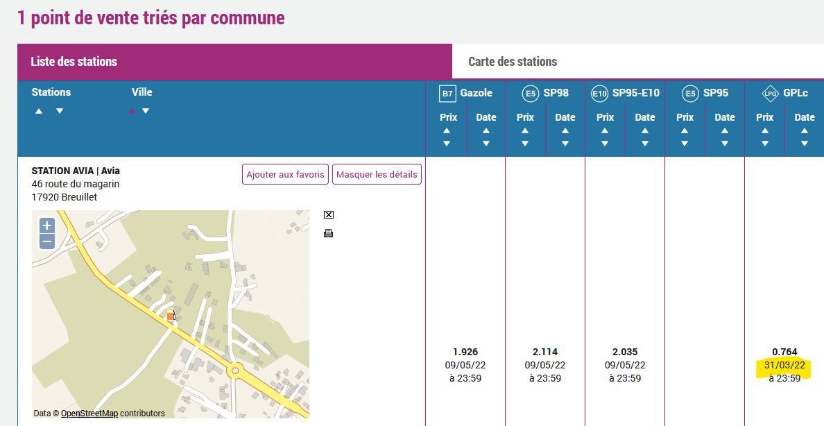Sort Gazole price ascending
This screenshot has width=824, height=426.
(x=447, y=130)
